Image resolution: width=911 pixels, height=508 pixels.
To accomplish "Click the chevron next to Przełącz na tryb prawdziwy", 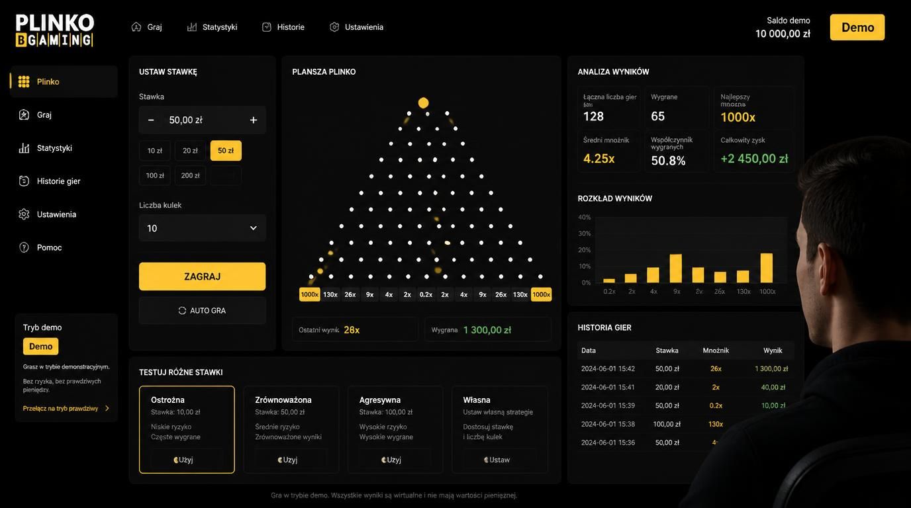I will point(107,408).
